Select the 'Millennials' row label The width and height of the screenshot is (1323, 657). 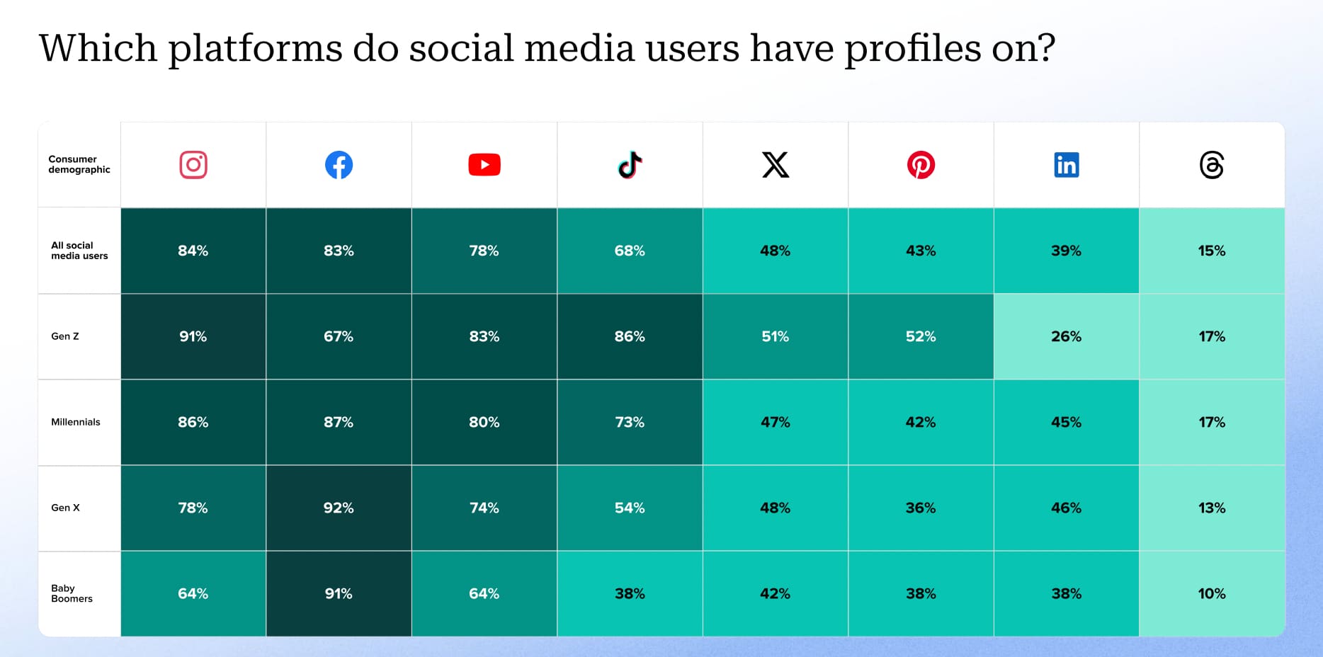click(x=76, y=422)
